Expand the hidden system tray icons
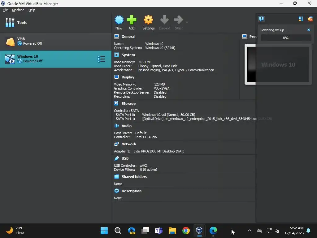317x238 pixels. pos(250,231)
